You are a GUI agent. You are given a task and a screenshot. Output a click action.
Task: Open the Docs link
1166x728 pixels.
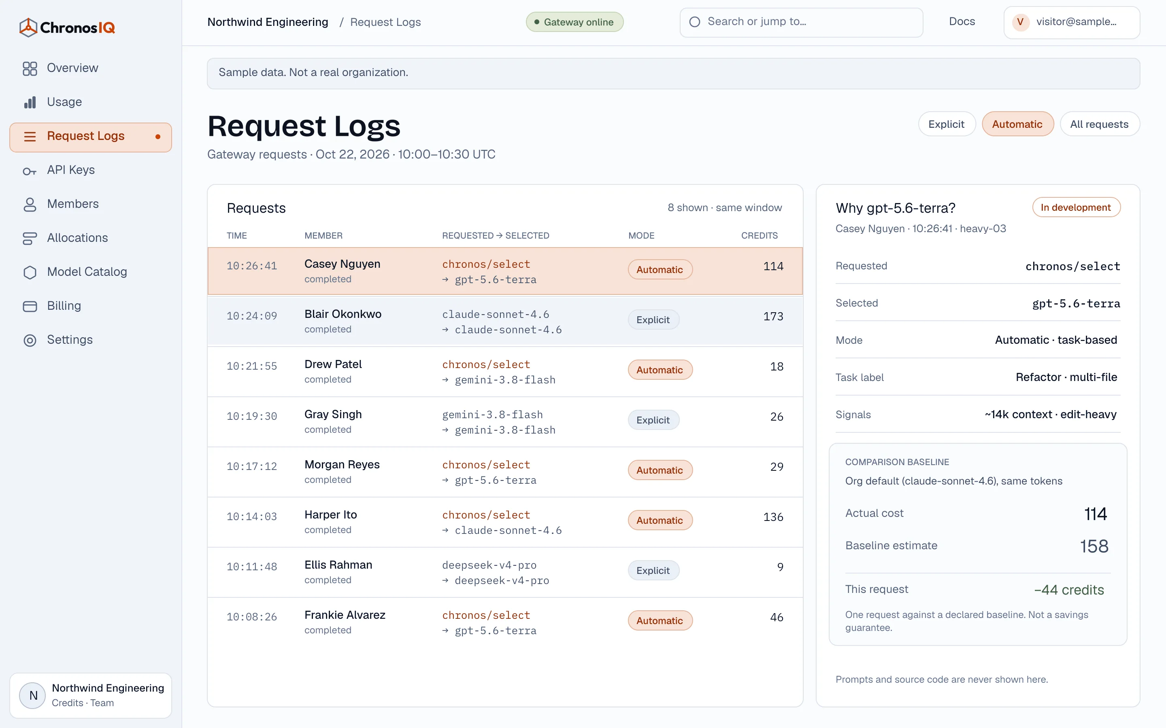point(962,22)
